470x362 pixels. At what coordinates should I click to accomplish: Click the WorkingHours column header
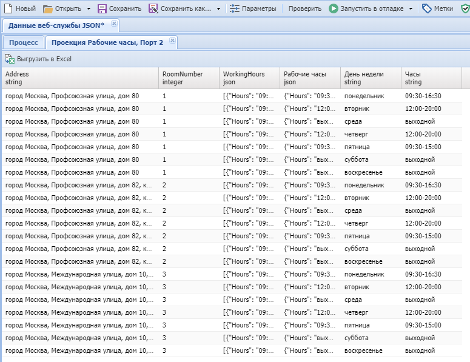(250, 78)
